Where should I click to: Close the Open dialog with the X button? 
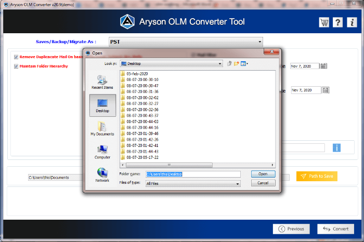(271, 52)
